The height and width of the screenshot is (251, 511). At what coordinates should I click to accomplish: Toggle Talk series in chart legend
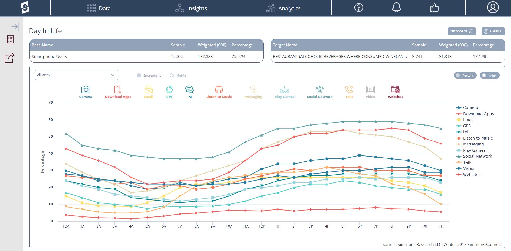click(464, 162)
